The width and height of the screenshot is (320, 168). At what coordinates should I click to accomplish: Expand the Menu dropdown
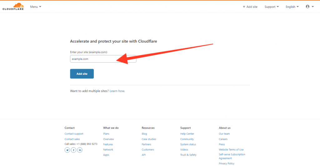pos(36,7)
